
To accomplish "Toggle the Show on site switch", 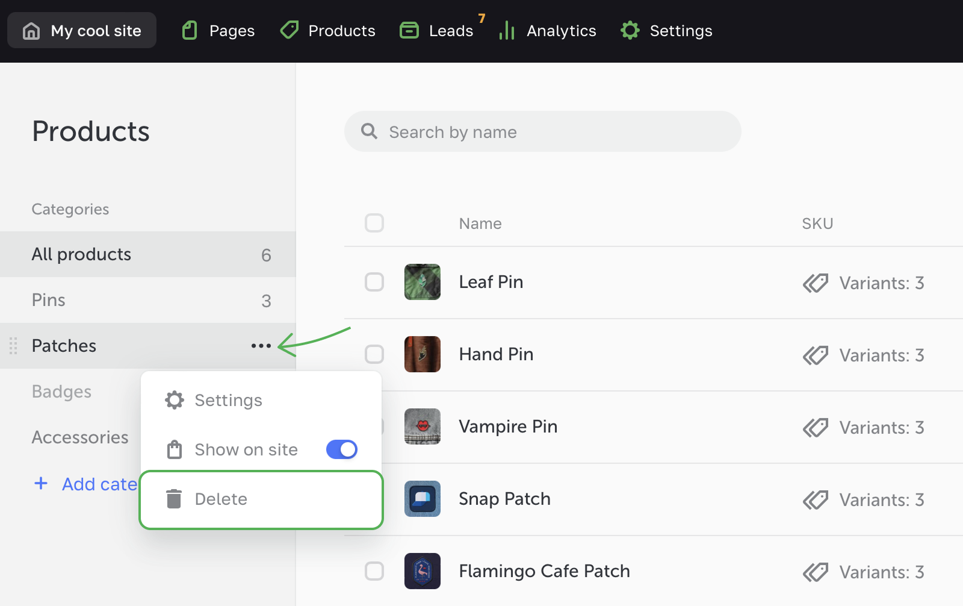I will point(341,449).
